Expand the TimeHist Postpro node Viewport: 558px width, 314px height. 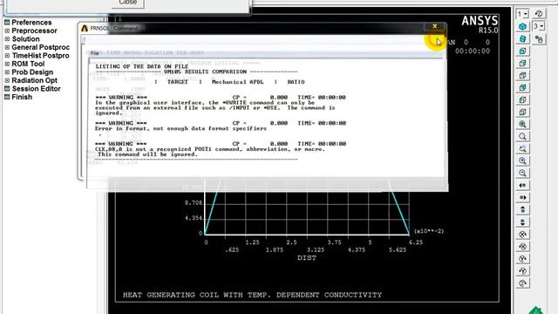[7, 56]
